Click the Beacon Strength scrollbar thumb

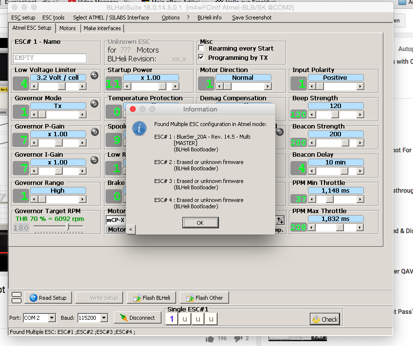pos(345,143)
